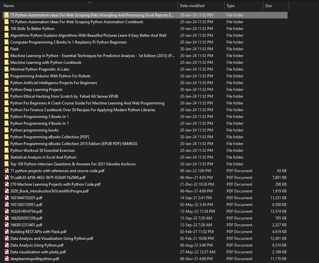The height and width of the screenshot is (263, 319).
Task: Click the 08-Aug-23 3:48 PM date cell
Action: coord(196,245)
